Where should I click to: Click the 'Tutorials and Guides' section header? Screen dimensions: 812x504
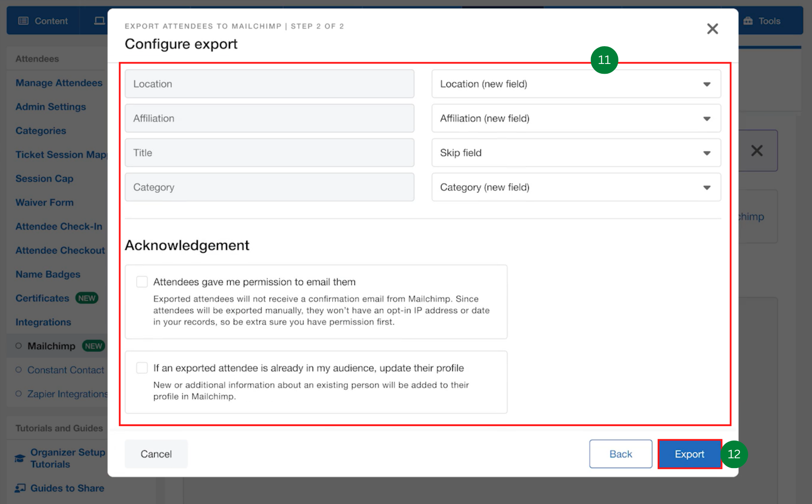pyautogui.click(x=59, y=428)
